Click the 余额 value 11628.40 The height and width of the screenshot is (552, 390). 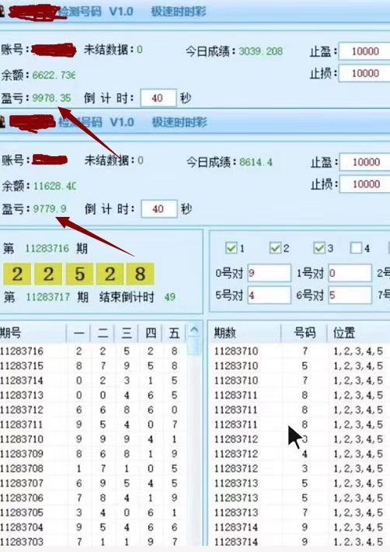pos(54,186)
